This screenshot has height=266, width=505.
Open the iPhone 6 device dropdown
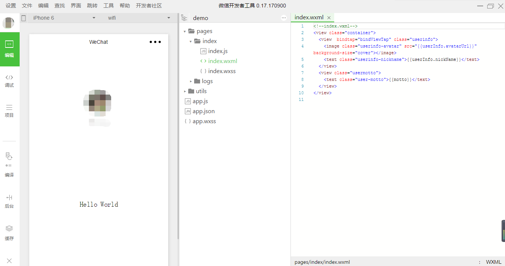pos(64,18)
